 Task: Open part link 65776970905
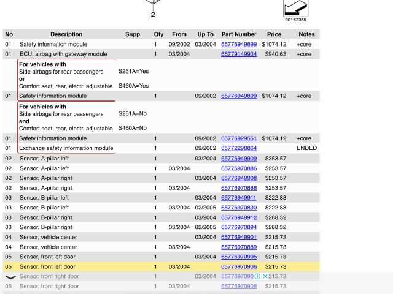point(239,257)
